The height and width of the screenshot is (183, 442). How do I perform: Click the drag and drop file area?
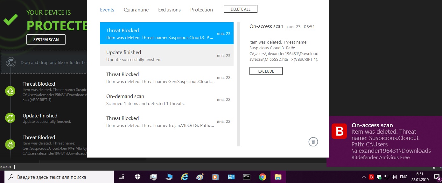[x=45, y=62]
